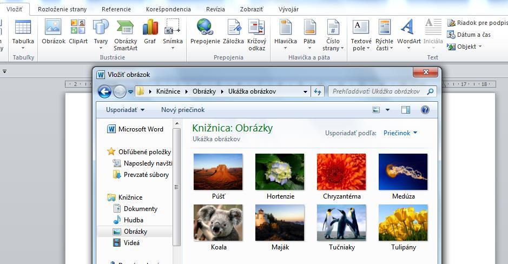Image resolution: width=508 pixels, height=264 pixels.
Task: Change the view using the views icon
Action: pos(376,110)
